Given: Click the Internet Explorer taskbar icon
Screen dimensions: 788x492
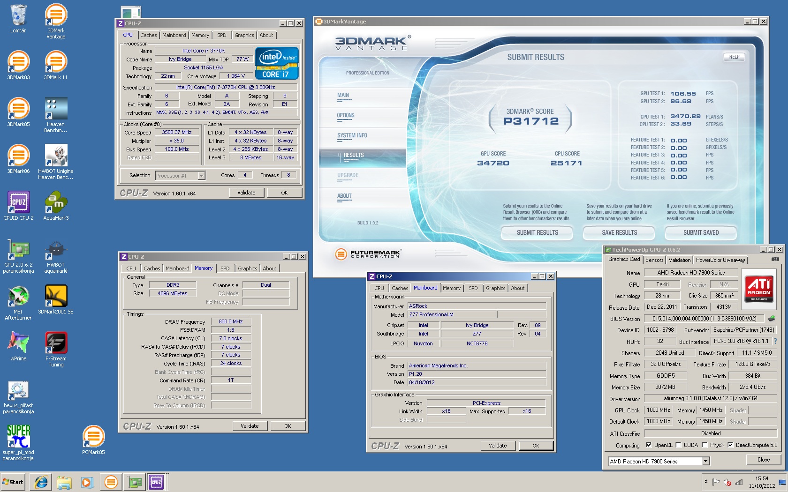Looking at the screenshot, I should click(41, 482).
